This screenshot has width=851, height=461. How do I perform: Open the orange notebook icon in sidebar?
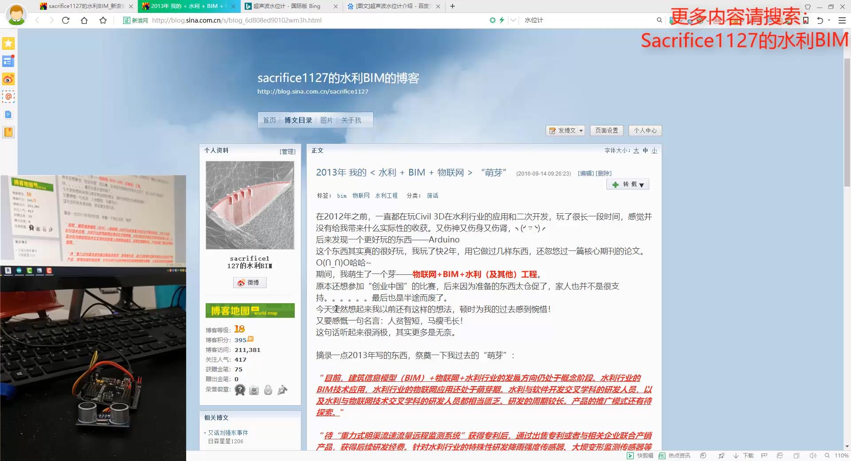click(x=8, y=132)
